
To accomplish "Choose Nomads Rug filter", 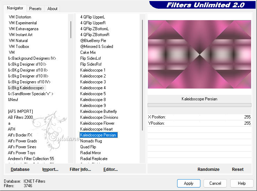I will point(91,141).
